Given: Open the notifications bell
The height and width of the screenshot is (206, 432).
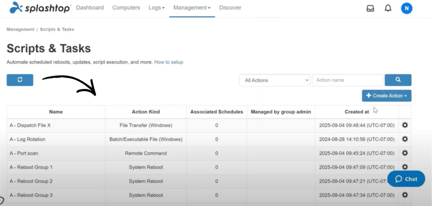Looking at the screenshot, I should pyautogui.click(x=388, y=8).
